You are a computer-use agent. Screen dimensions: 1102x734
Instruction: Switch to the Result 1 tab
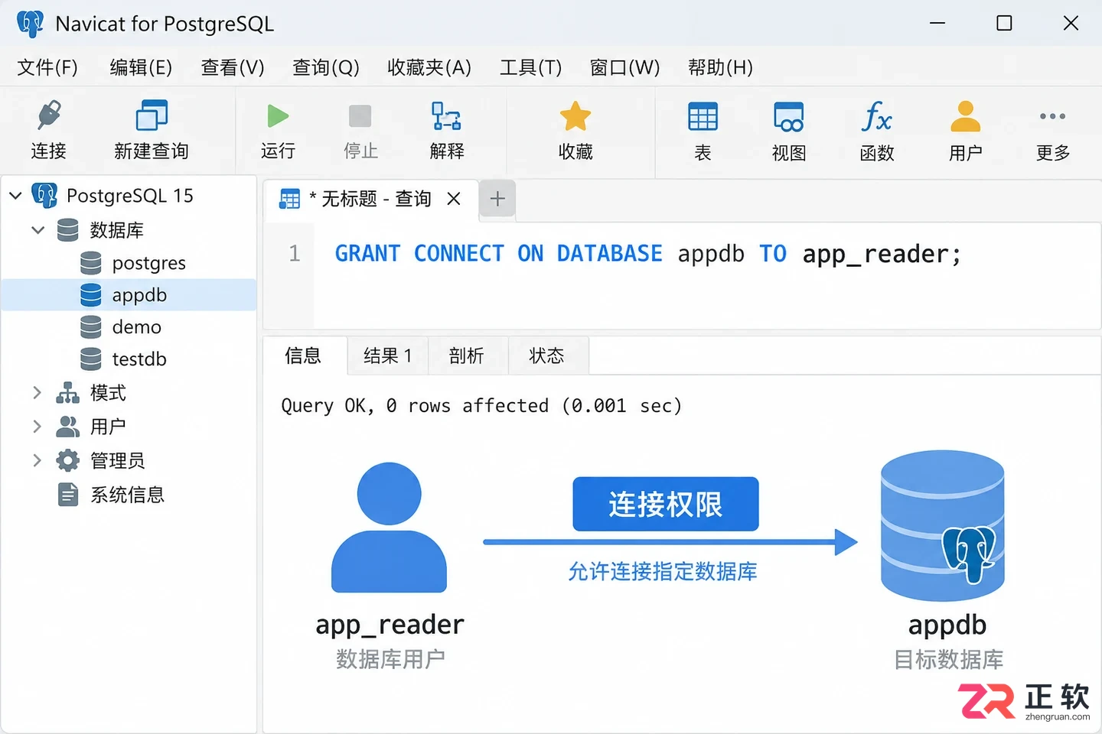(x=388, y=356)
